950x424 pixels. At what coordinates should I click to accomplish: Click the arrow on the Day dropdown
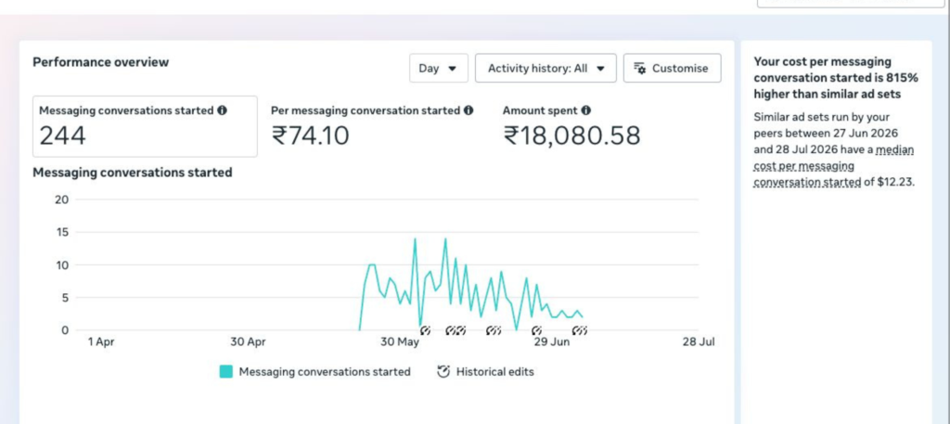(452, 69)
